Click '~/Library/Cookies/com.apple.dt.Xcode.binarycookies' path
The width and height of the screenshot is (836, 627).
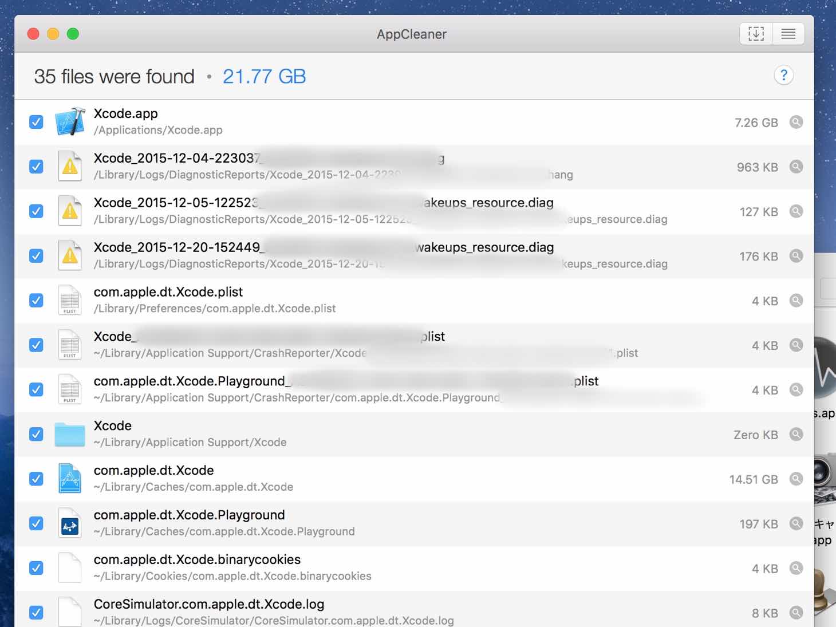pyautogui.click(x=232, y=576)
